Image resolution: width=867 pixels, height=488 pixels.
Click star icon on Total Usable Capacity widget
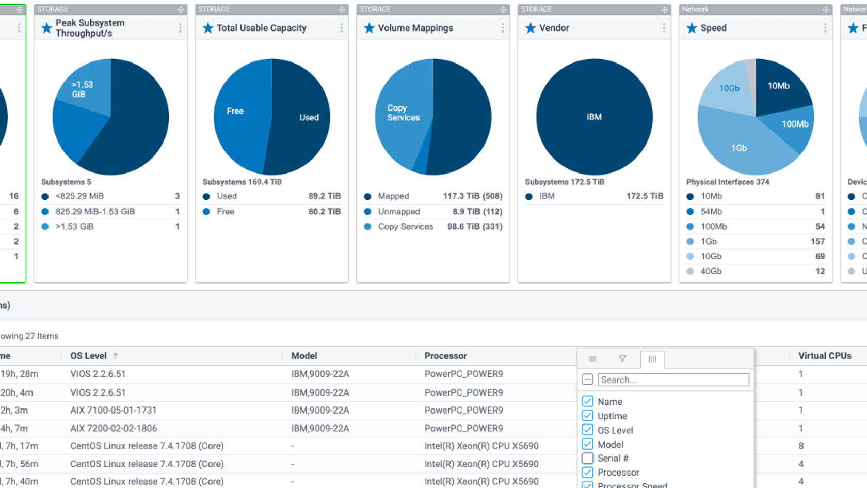(x=208, y=28)
